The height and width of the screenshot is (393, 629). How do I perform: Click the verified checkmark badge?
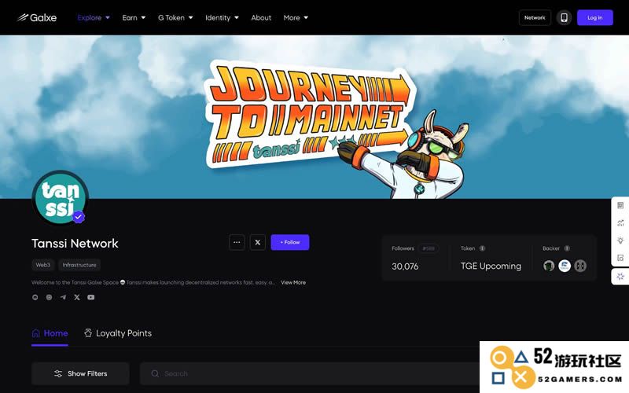78,217
